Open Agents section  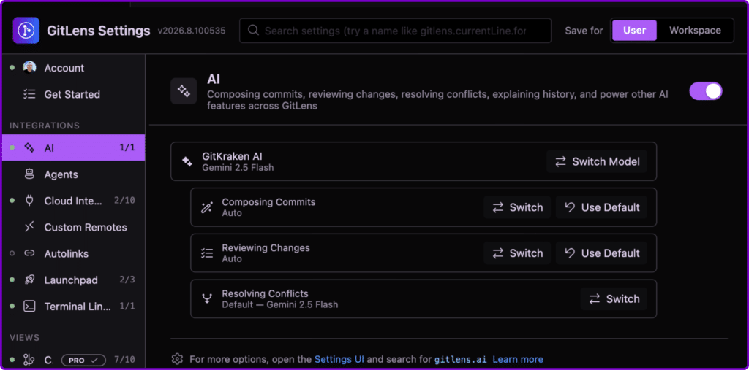(74, 174)
